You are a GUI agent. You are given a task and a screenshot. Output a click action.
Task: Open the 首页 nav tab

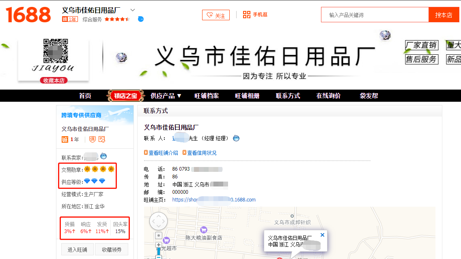point(85,96)
